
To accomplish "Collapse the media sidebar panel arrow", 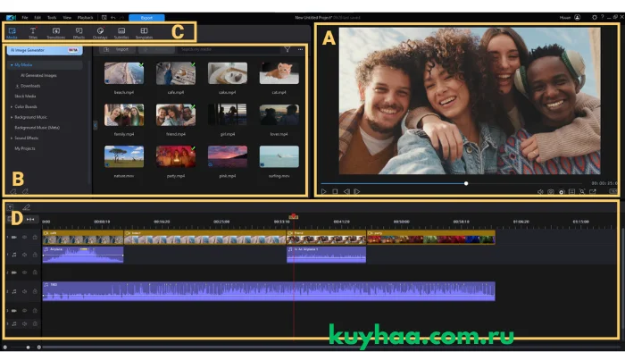I will point(95,126).
